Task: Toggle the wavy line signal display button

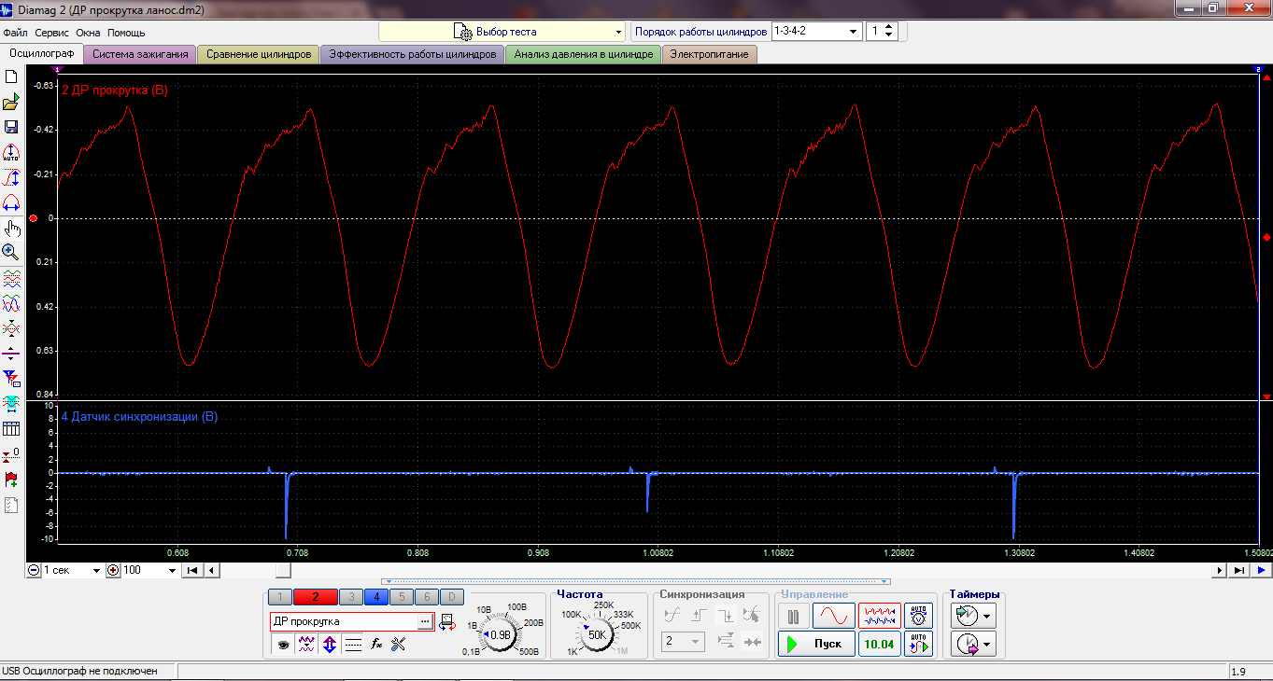Action: (306, 644)
